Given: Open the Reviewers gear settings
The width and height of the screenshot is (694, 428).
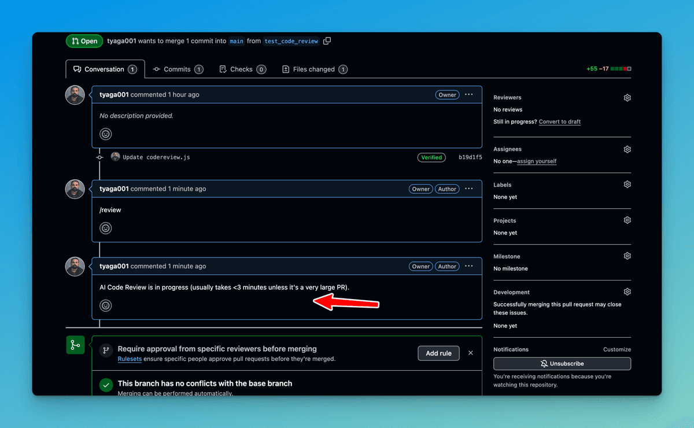Looking at the screenshot, I should pyautogui.click(x=627, y=98).
